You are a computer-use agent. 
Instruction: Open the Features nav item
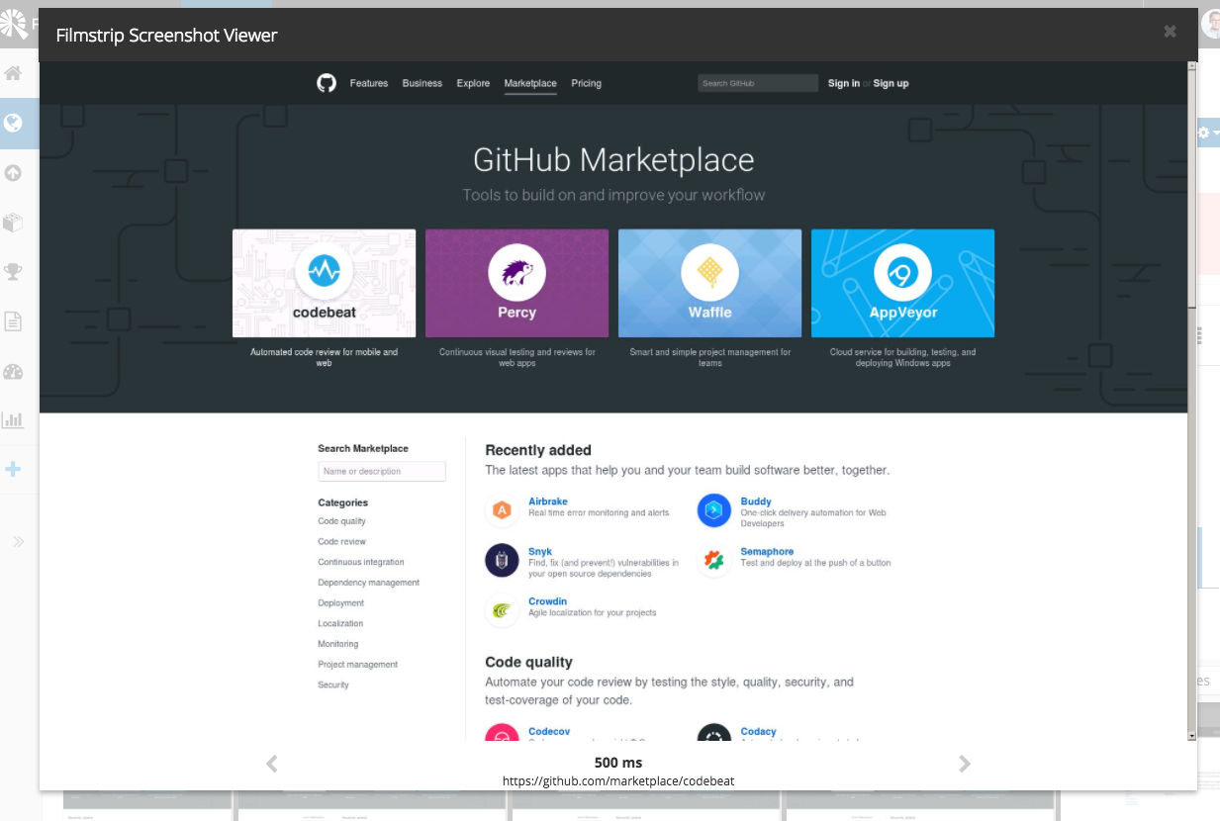coord(369,83)
